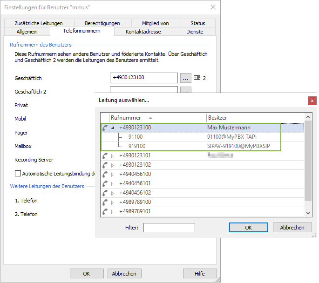Switch to the Berechtigungen tab
Viewport: 319px width, 283px height.
tap(102, 23)
